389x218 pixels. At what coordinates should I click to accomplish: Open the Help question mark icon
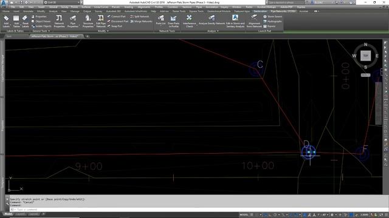[351, 2]
